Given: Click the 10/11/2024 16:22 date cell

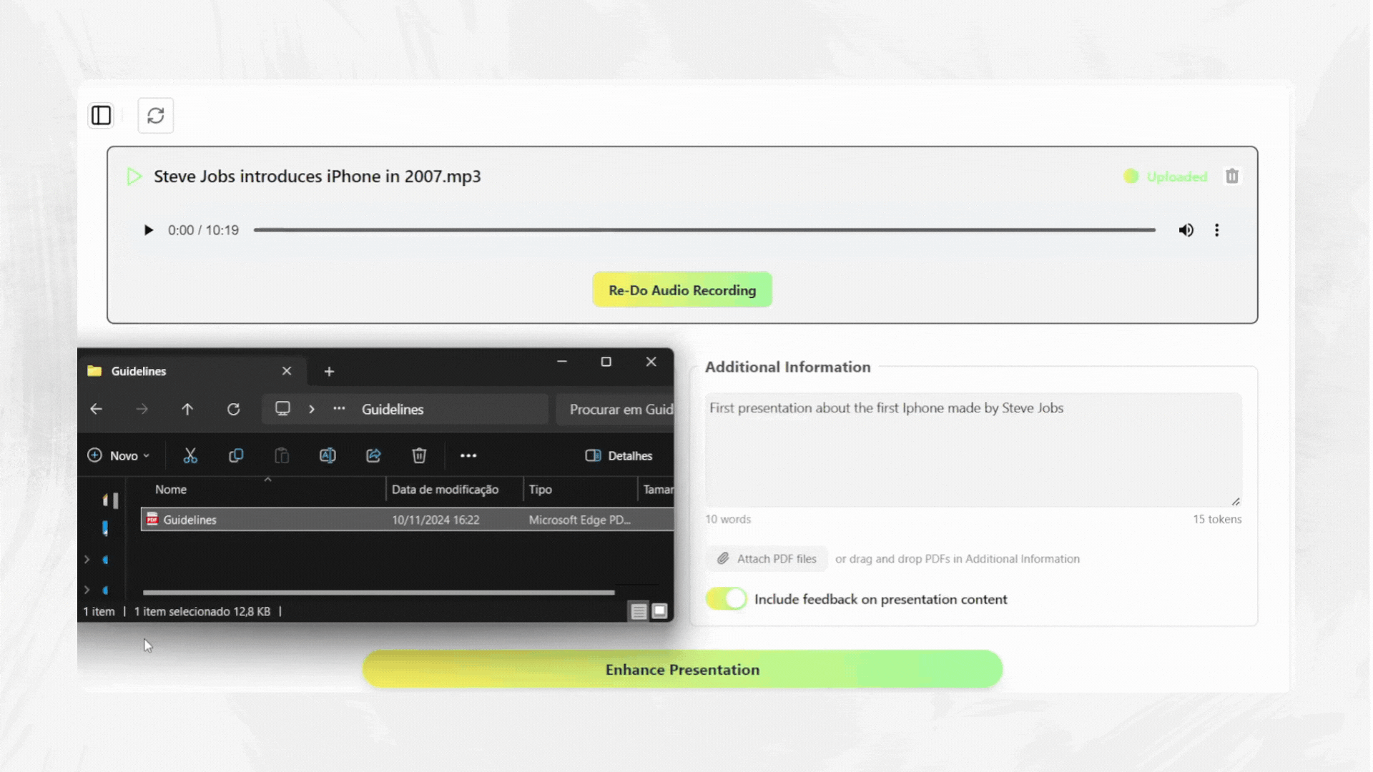Looking at the screenshot, I should (435, 520).
